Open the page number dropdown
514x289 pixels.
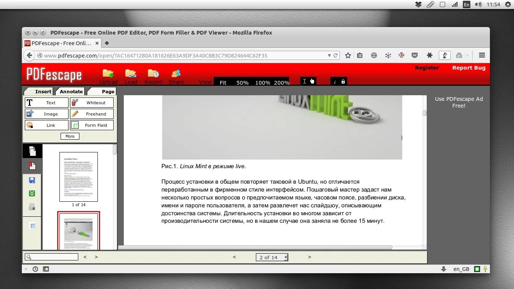tap(286, 257)
